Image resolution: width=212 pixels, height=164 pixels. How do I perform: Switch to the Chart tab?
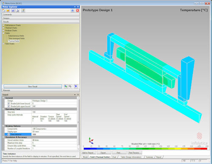tap(114, 157)
